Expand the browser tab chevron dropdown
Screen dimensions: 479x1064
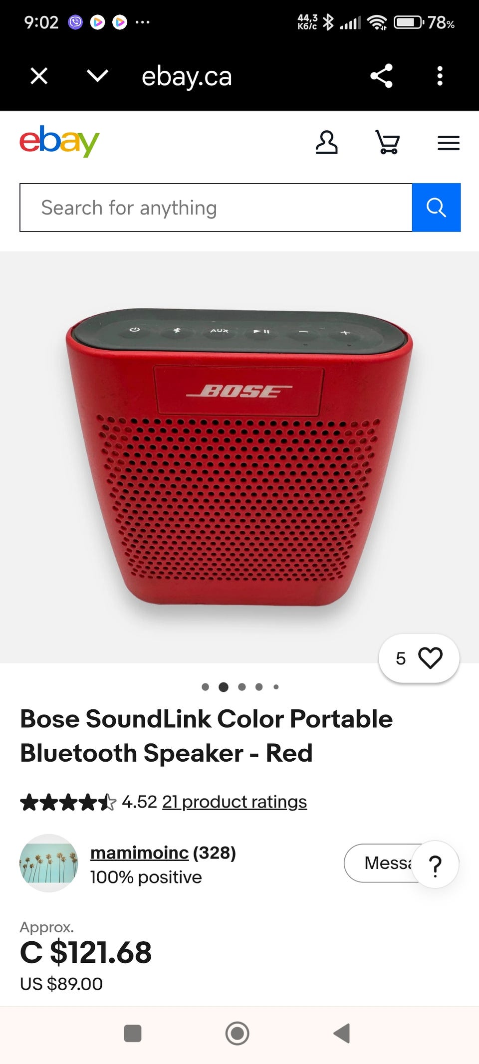point(97,76)
